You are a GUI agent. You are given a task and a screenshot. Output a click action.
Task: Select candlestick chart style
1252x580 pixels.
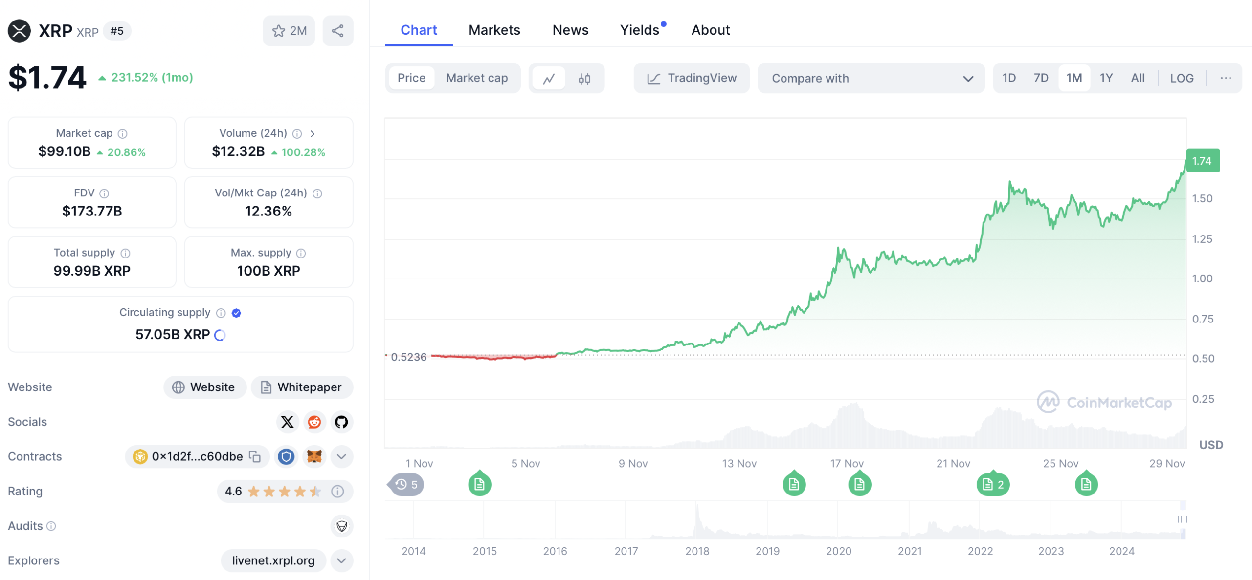(584, 78)
